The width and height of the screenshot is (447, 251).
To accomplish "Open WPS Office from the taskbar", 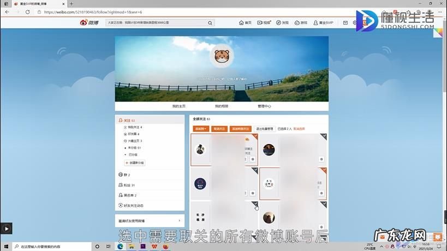I will pos(154,247).
